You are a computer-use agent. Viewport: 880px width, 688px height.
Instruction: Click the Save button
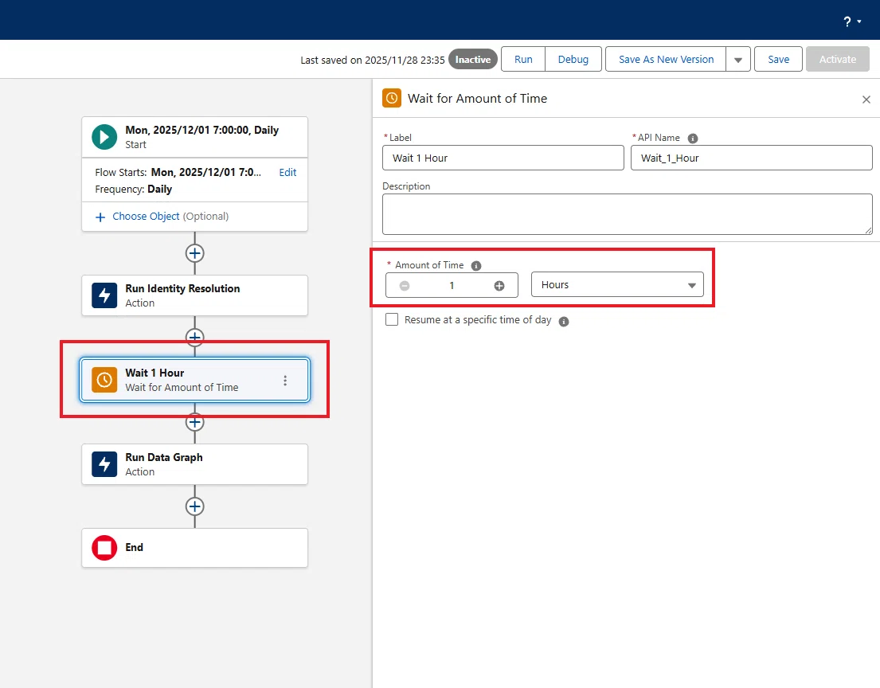tap(778, 60)
